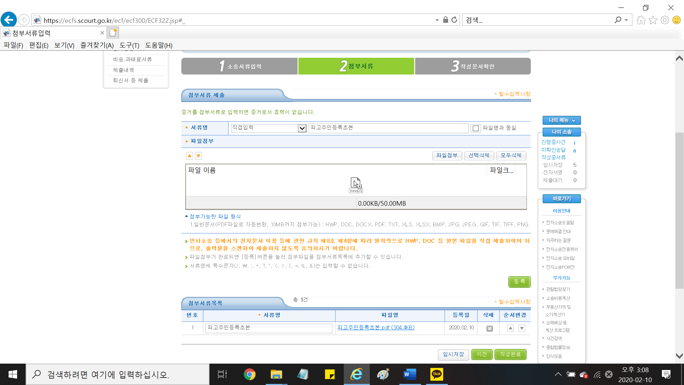Switch to step 3 작성문서확인 tab
684x385 pixels.
click(473, 66)
